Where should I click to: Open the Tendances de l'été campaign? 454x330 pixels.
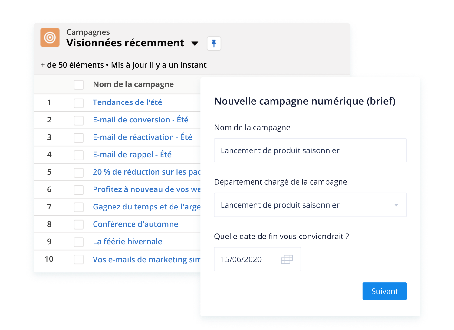click(x=127, y=102)
